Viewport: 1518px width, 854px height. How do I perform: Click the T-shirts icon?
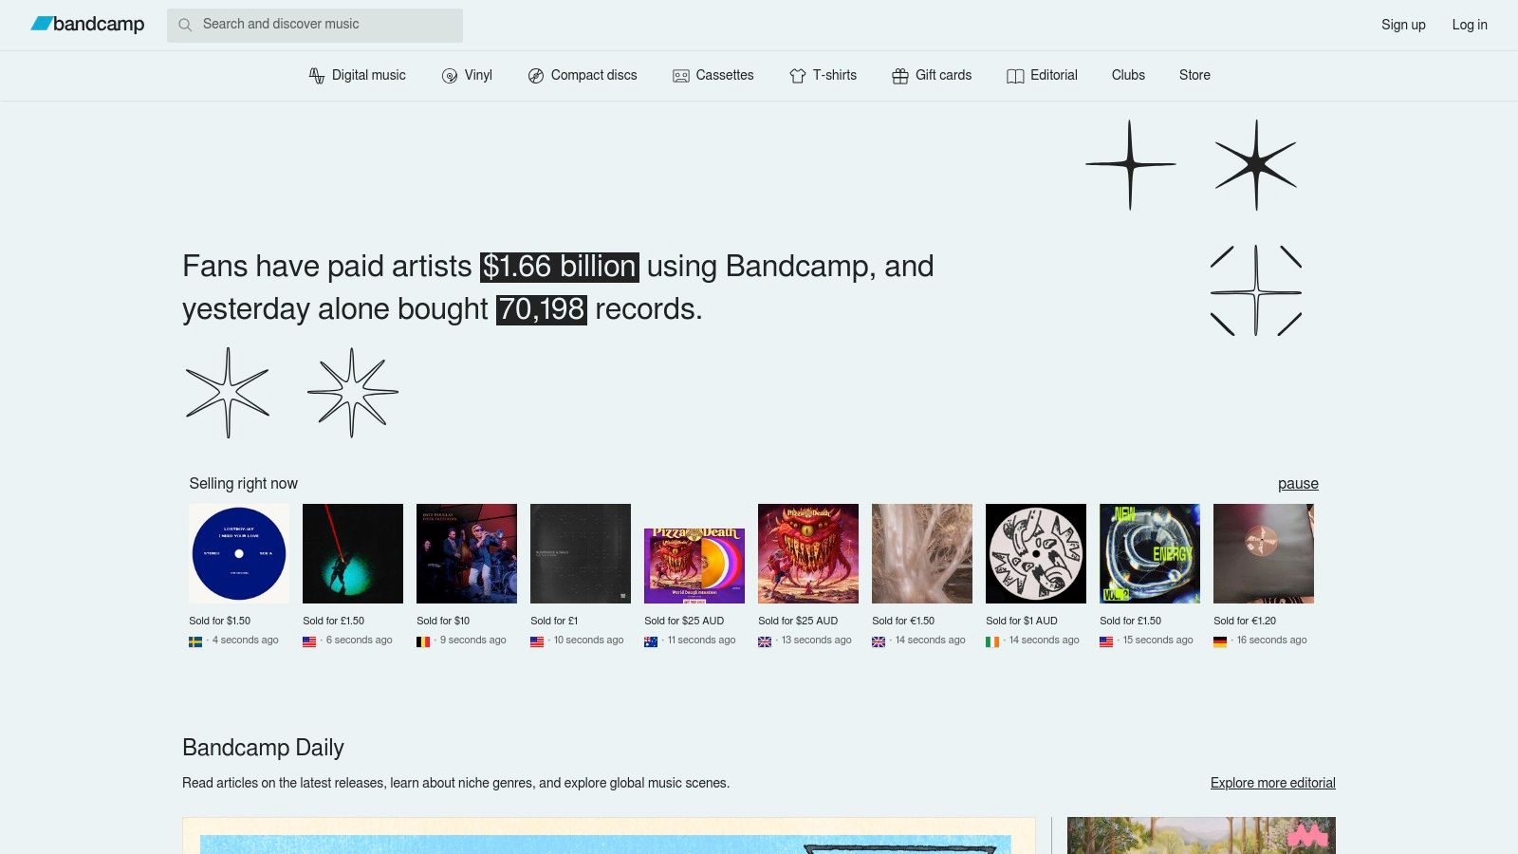click(797, 75)
